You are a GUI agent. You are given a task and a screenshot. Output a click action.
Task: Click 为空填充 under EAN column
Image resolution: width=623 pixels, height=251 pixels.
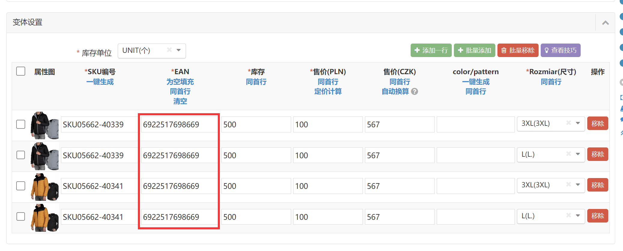180,82
